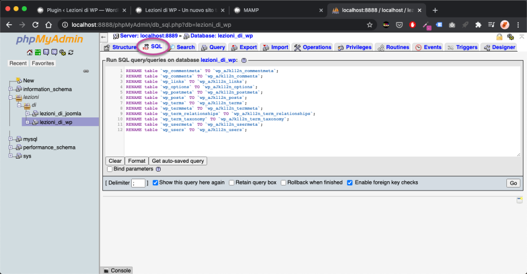
Task: Open the Favorites tables list
Action: coord(43,63)
